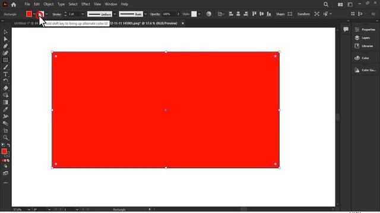Open the Edit menu

[x=37, y=4]
